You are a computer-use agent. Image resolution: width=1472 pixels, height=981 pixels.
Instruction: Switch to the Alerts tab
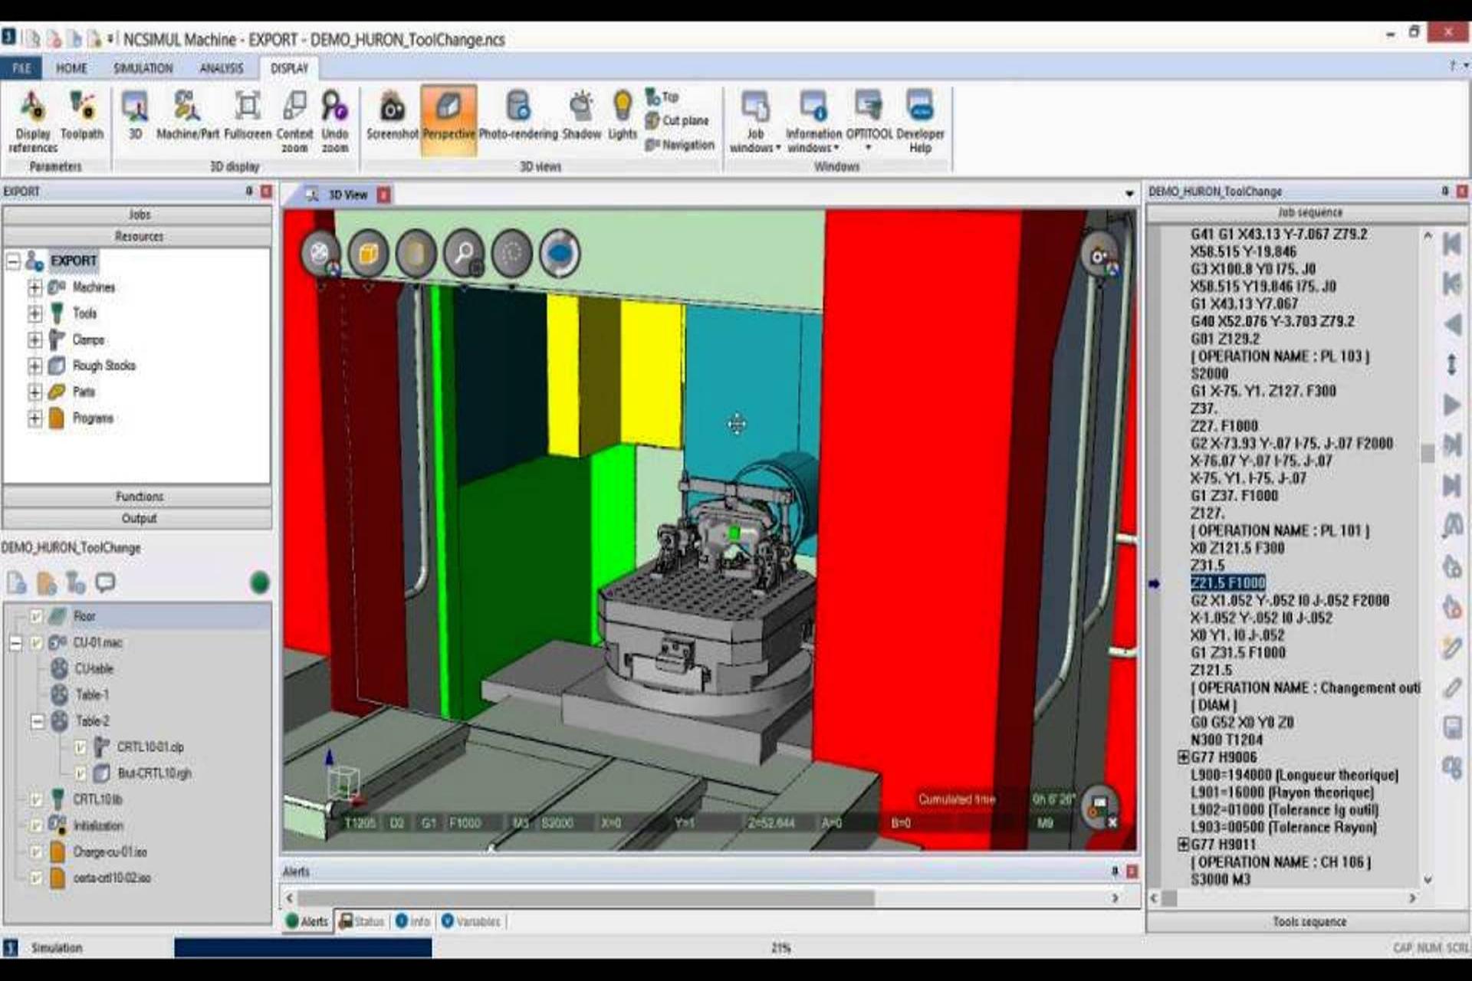click(307, 921)
